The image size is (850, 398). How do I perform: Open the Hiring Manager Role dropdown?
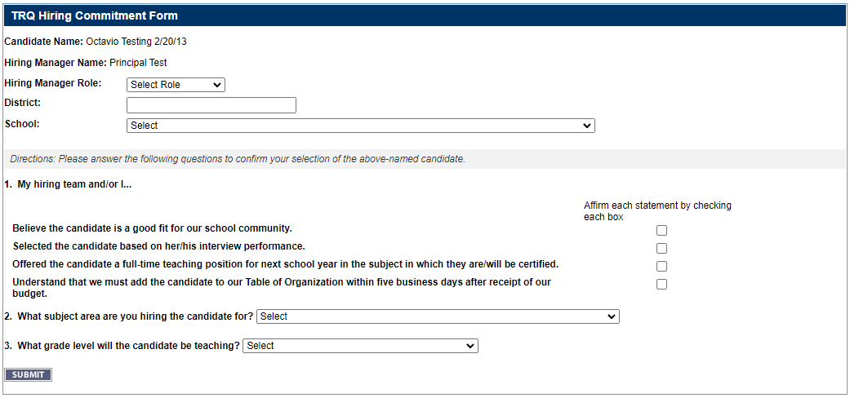coord(176,85)
